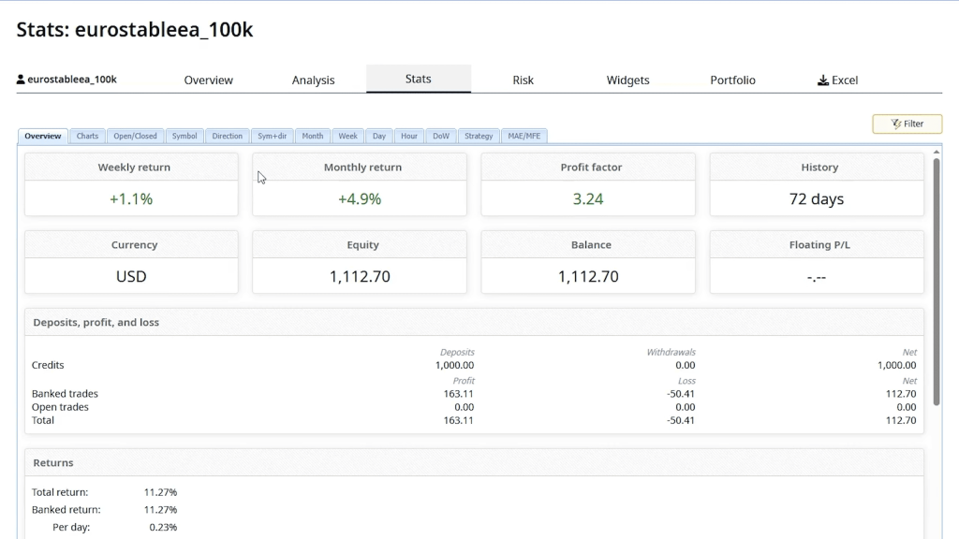The height and width of the screenshot is (539, 959).
Task: Show the Direction sub-tab
Action: coord(227,136)
